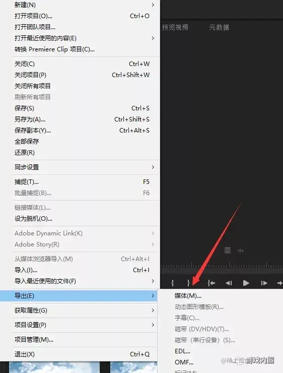Click the 预览视频 column header
This screenshot has height=373, width=283.
(x=175, y=27)
